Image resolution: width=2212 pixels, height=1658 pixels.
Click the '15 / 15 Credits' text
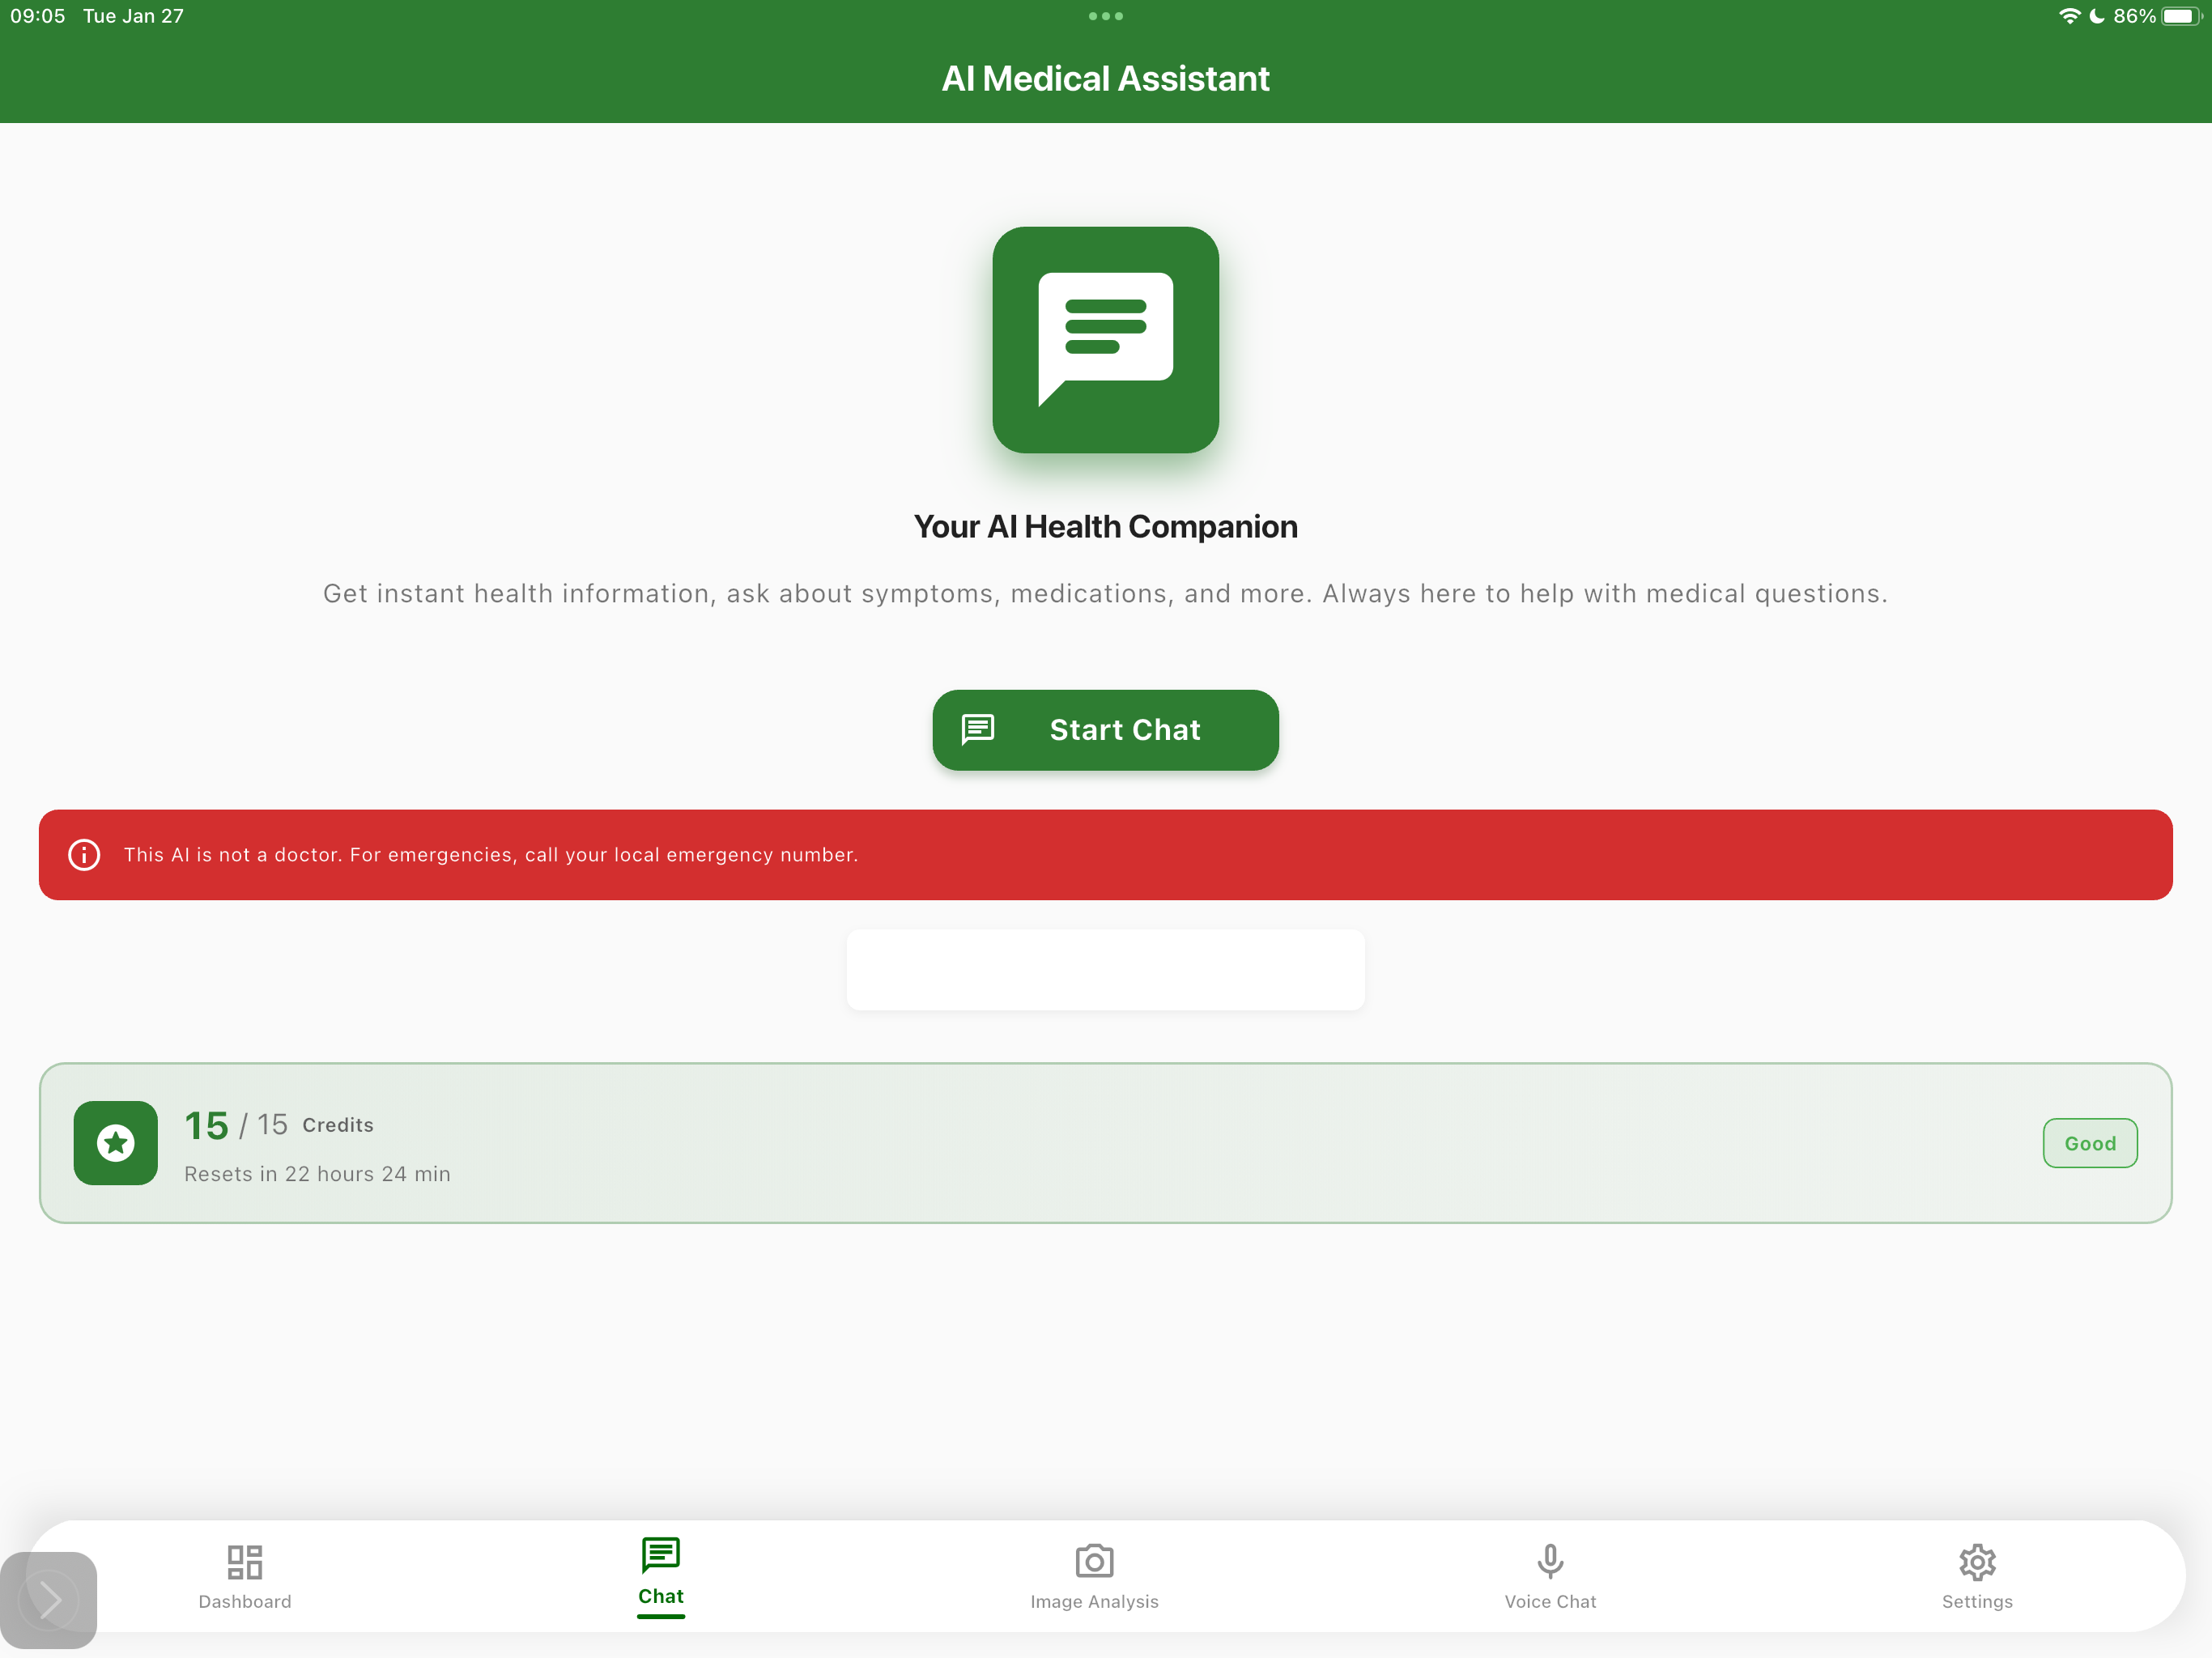279,1125
